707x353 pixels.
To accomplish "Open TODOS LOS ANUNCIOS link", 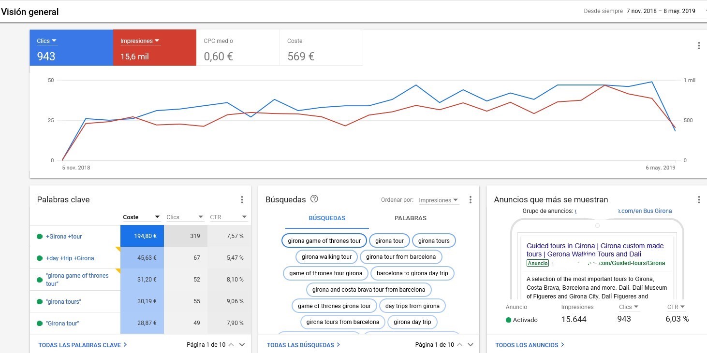I will point(530,345).
